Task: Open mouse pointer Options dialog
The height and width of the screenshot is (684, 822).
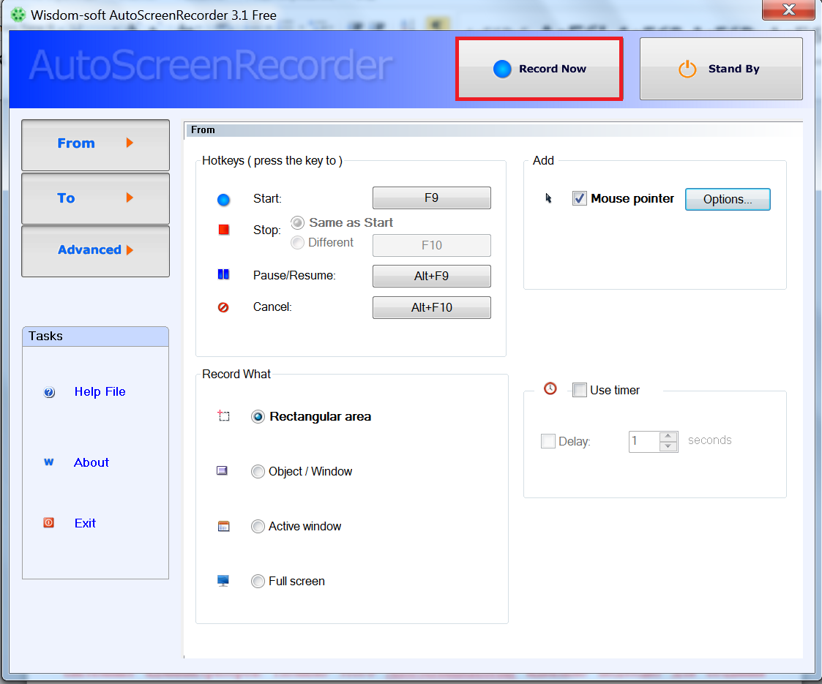Action: coord(728,199)
